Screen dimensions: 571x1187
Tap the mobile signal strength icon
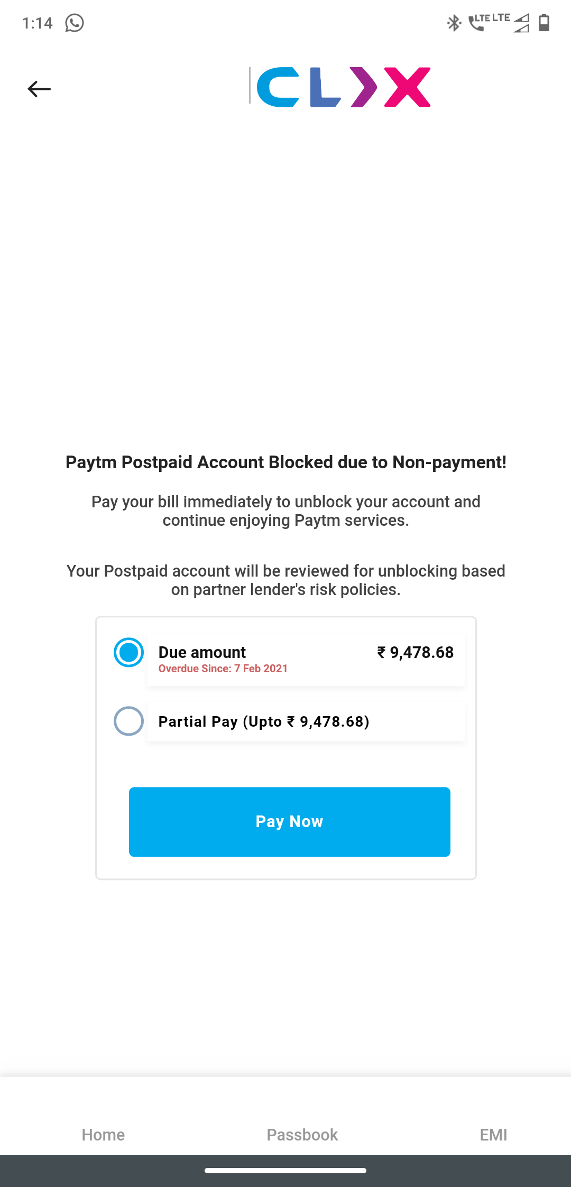521,23
